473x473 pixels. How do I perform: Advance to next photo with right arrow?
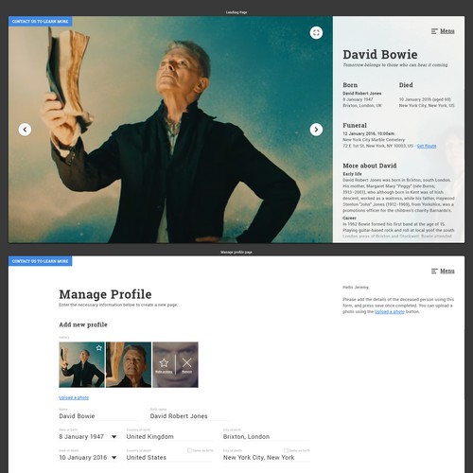(x=316, y=130)
